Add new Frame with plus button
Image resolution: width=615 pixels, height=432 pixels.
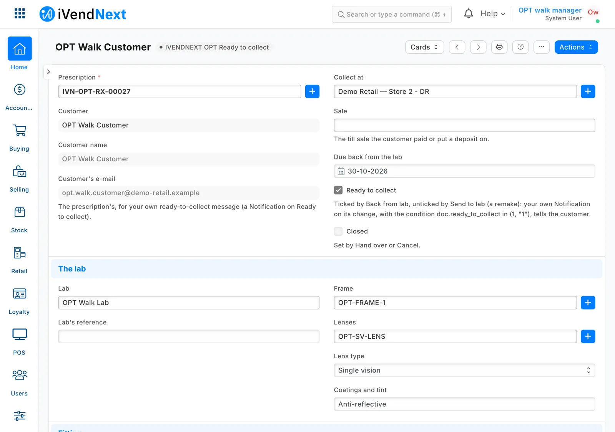coord(588,303)
